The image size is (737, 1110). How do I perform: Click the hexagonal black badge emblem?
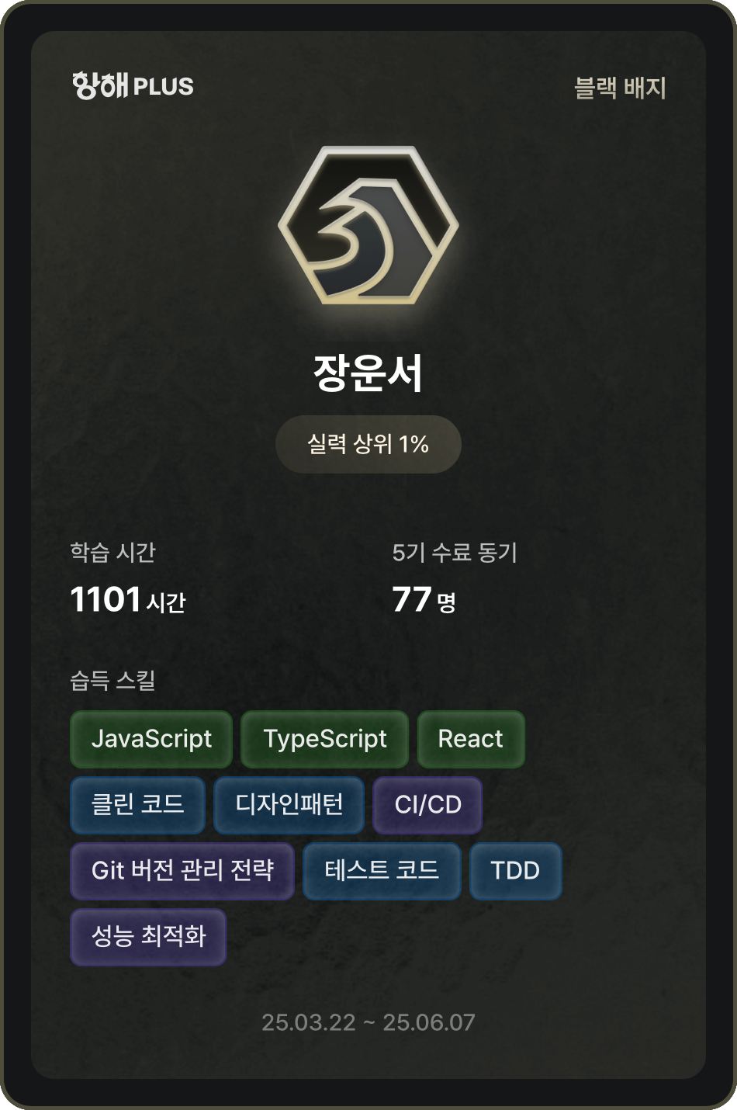pyautogui.click(x=368, y=226)
